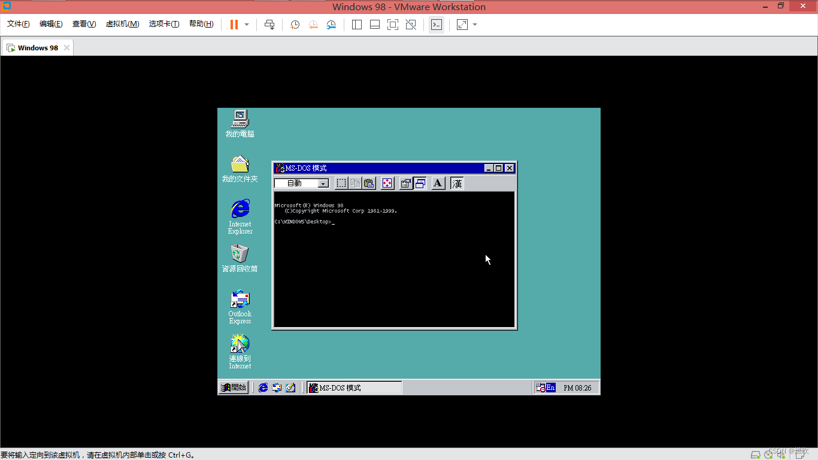The image size is (818, 460).
Task: Toggle the Background exclusive-mode toolbar button
Action: click(x=420, y=183)
